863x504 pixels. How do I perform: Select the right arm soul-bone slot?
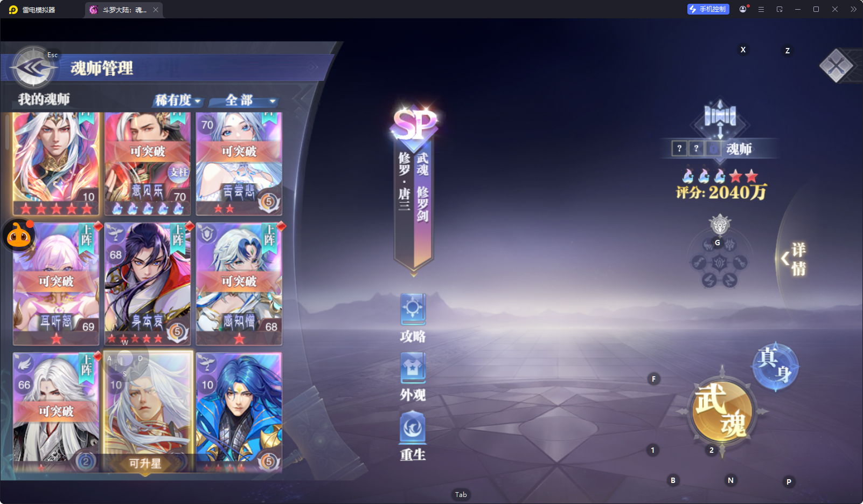pos(740,263)
